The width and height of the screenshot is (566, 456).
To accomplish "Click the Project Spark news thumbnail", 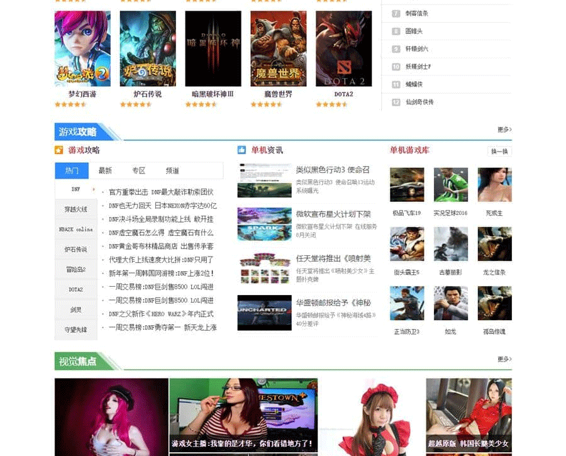I will (x=264, y=224).
